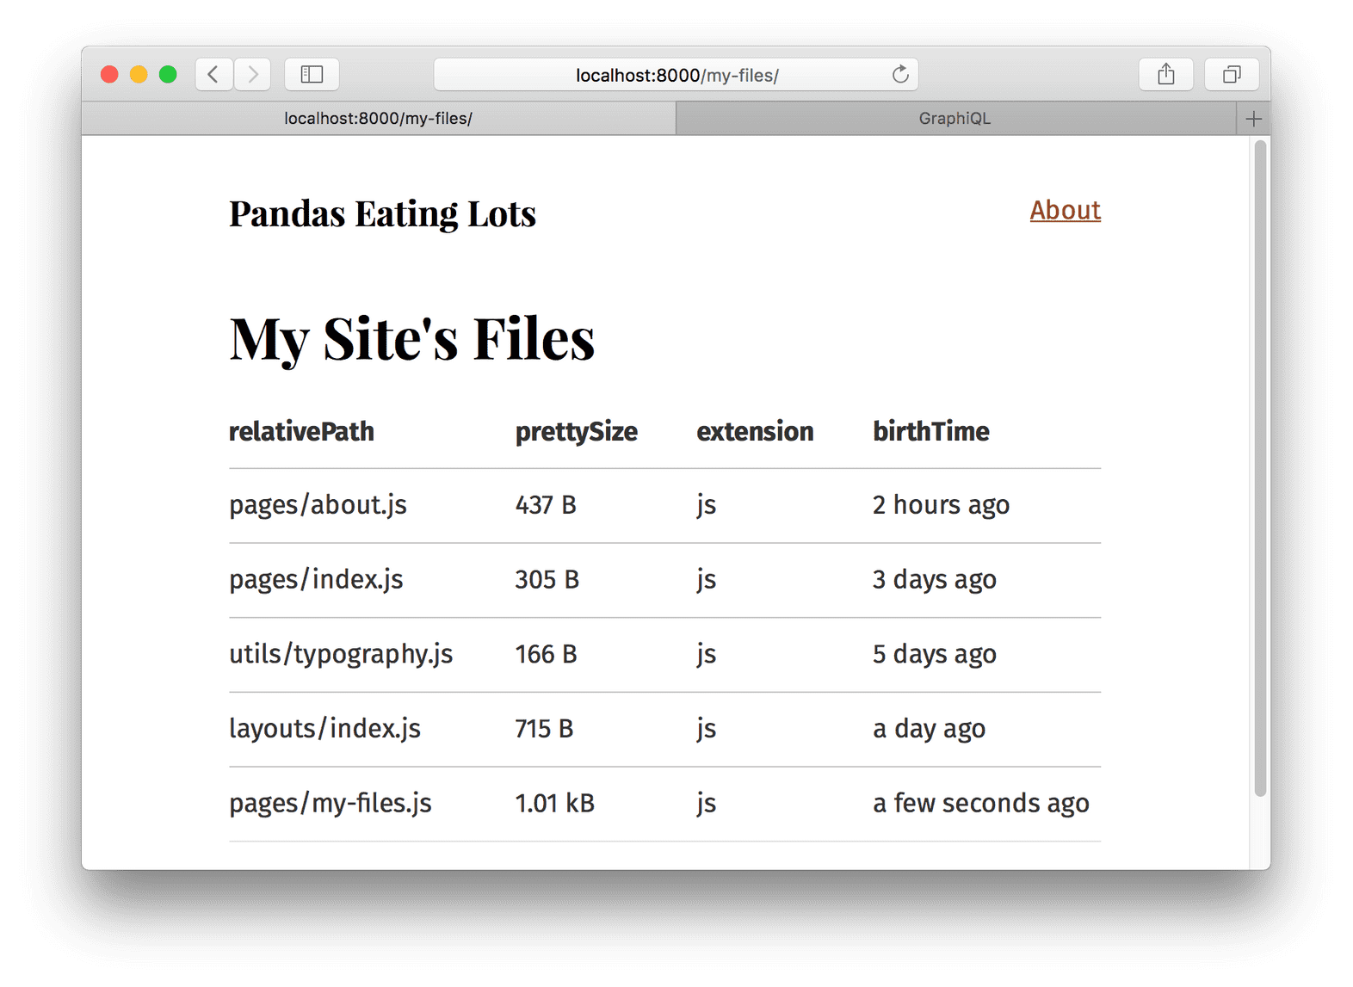Click the address bar showing localhost:8000/my-files/
Image resolution: width=1353 pixels, height=987 pixels.
tap(676, 75)
